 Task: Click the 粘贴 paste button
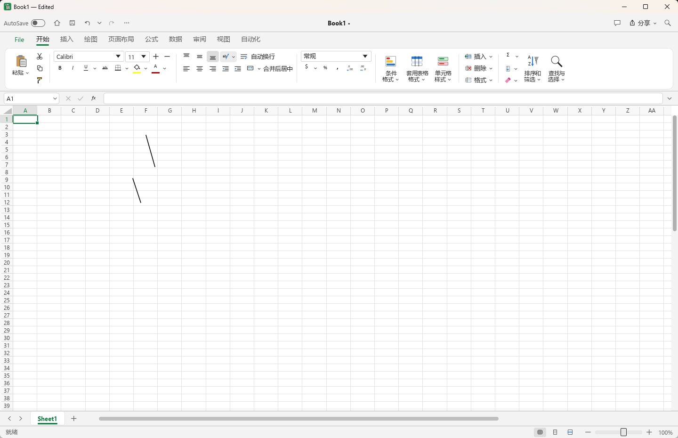(x=21, y=65)
